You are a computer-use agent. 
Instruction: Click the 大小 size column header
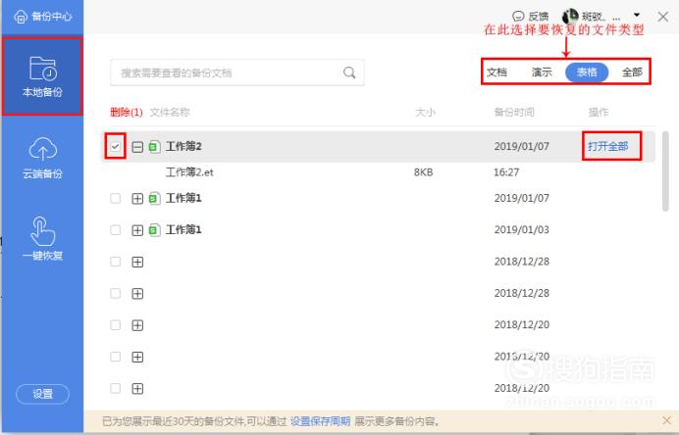click(x=425, y=113)
